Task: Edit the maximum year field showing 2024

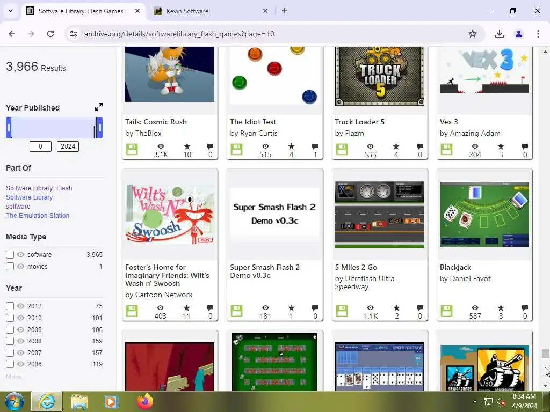Action: 68,146
